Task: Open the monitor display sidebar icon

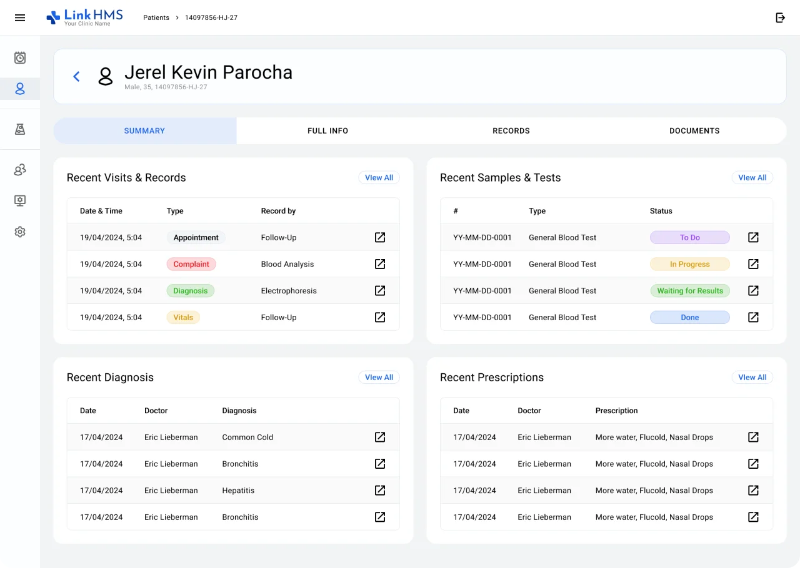Action: (x=20, y=200)
